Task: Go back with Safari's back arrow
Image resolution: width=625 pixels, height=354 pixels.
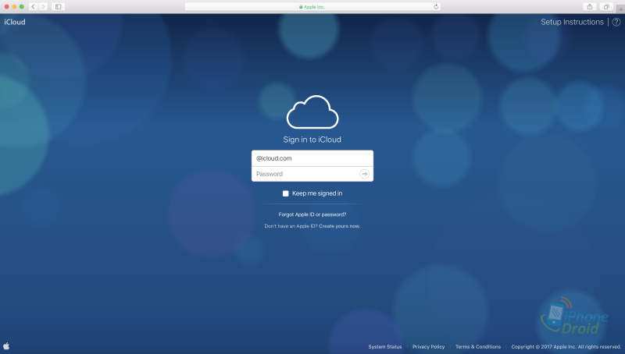Action: pos(34,7)
